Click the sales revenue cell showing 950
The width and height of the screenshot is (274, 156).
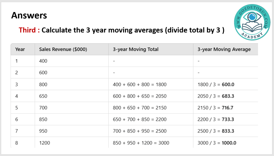click(x=43, y=131)
